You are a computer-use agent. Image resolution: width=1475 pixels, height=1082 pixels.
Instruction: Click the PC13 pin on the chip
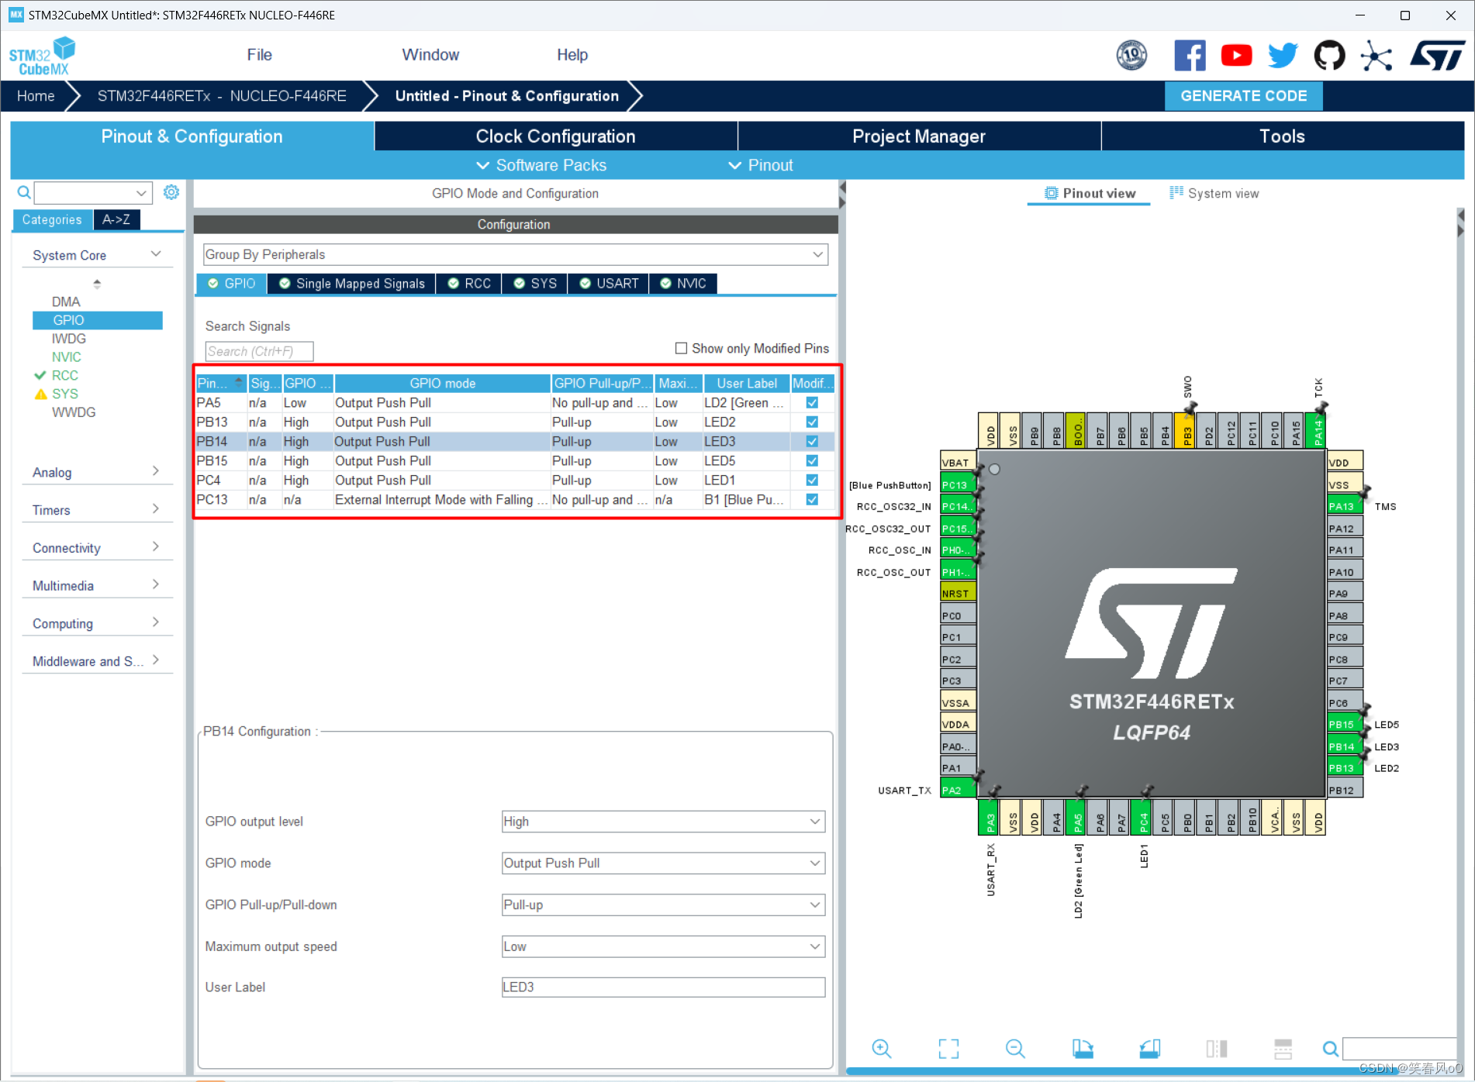point(958,484)
